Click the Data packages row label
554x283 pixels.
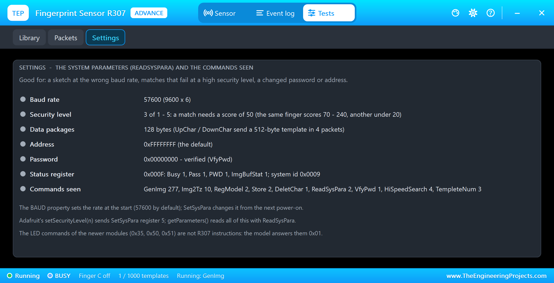coord(52,130)
